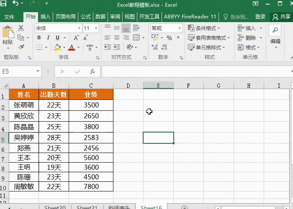Switch to the 插入 Insert tab
The height and width of the screenshot is (209, 293).
tap(45, 17)
